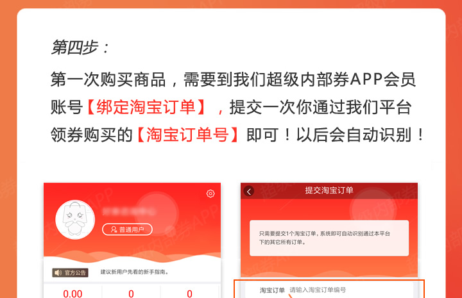Read announcement 建议新用户先看的新手指南
Screen dimensions: 462x298
click(x=135, y=272)
